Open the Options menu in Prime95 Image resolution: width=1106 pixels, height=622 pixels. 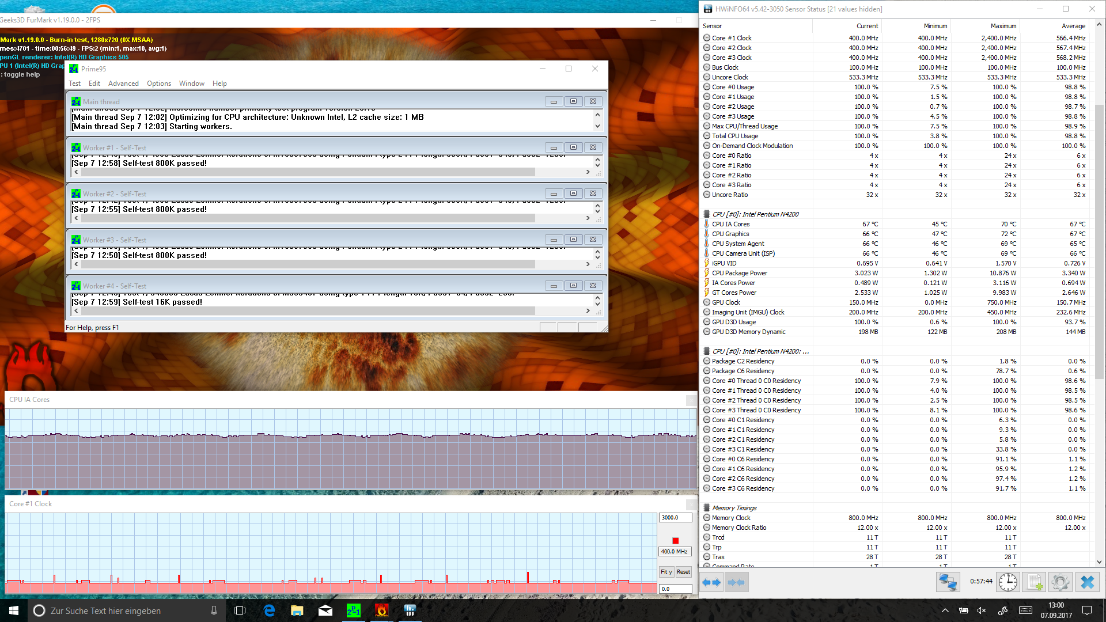point(158,84)
